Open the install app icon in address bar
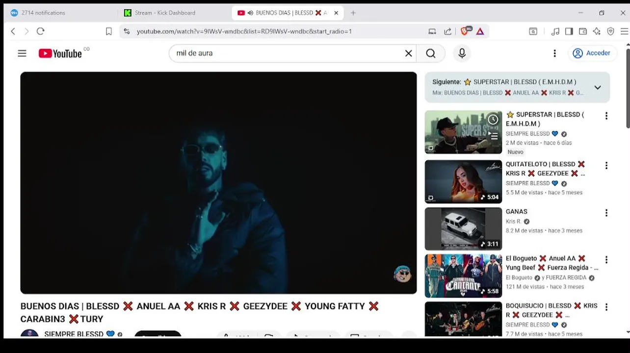630x353 pixels. click(432, 31)
